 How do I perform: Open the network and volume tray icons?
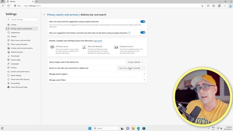[219, 128]
